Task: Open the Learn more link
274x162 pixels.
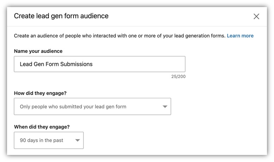Action: [240, 36]
